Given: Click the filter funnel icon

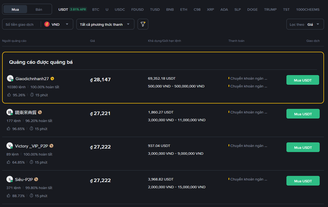Looking at the screenshot, I should tap(143, 24).
